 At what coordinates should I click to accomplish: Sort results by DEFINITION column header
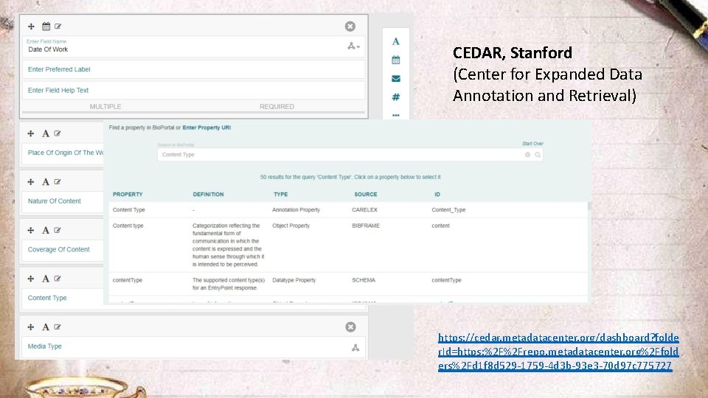208,195
